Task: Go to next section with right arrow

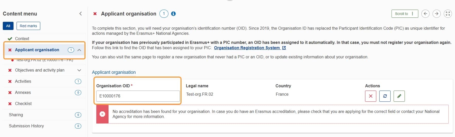Action: (x=437, y=14)
